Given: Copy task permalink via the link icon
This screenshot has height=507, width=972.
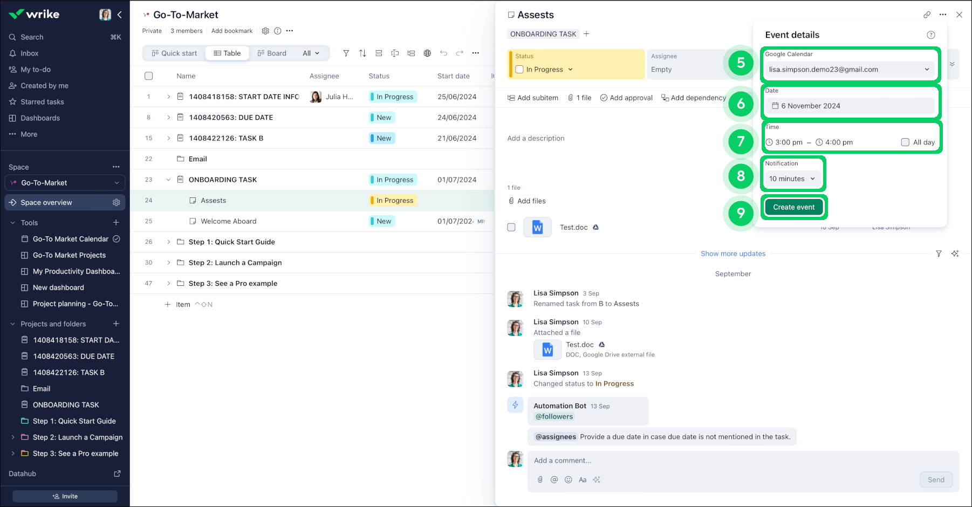Looking at the screenshot, I should pyautogui.click(x=927, y=15).
